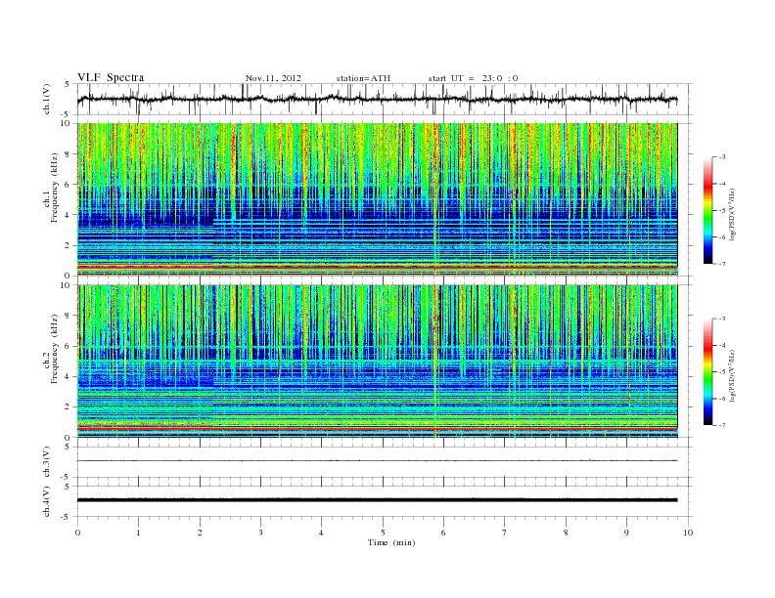This screenshot has width=775, height=598.
Task: Click the "station=ATH" header label
Action: [363, 78]
